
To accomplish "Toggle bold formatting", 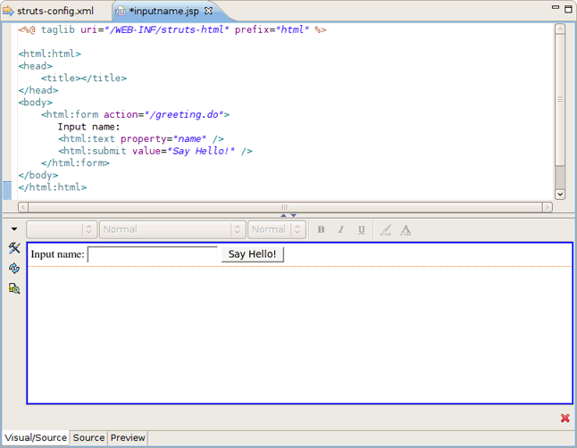I will (x=321, y=229).
